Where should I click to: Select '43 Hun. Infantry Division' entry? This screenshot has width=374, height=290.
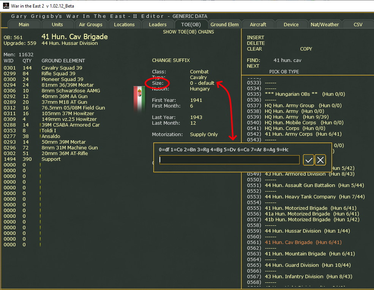click(x=308, y=277)
